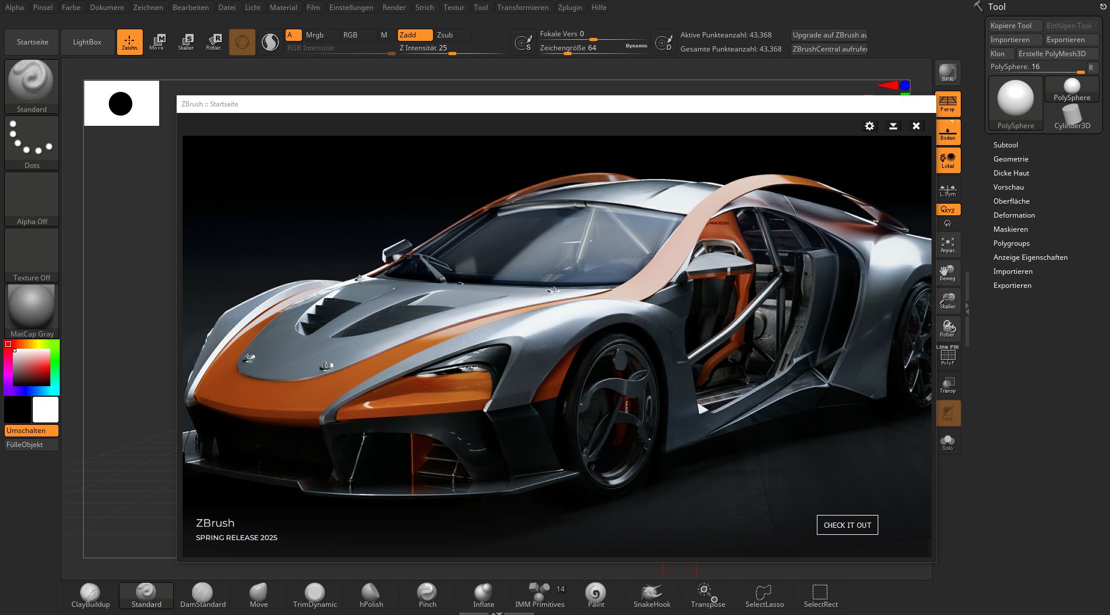Open the Zplugin menu
The image size is (1110, 615).
pyautogui.click(x=569, y=8)
